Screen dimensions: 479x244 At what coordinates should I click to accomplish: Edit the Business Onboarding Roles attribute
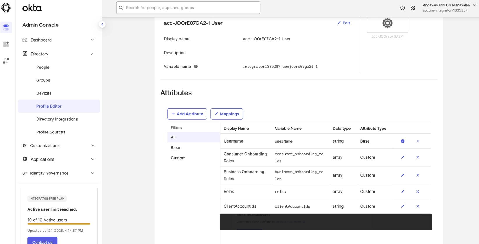[403, 175]
